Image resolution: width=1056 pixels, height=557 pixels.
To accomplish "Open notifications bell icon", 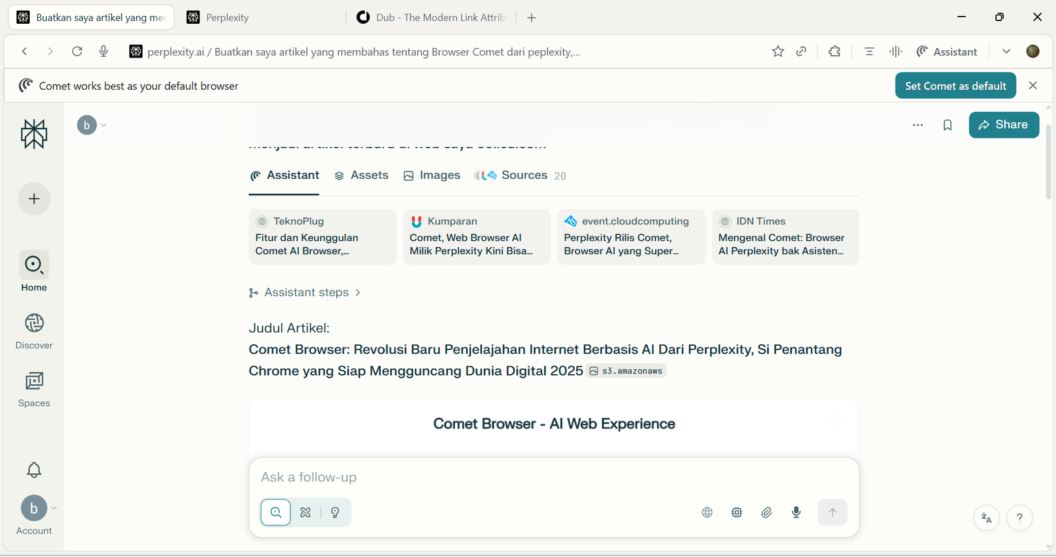I will [x=34, y=470].
